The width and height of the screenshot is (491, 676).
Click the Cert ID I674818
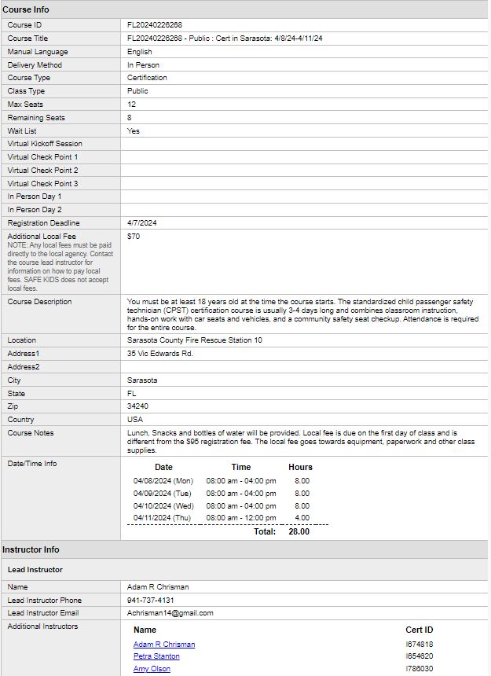(x=419, y=645)
